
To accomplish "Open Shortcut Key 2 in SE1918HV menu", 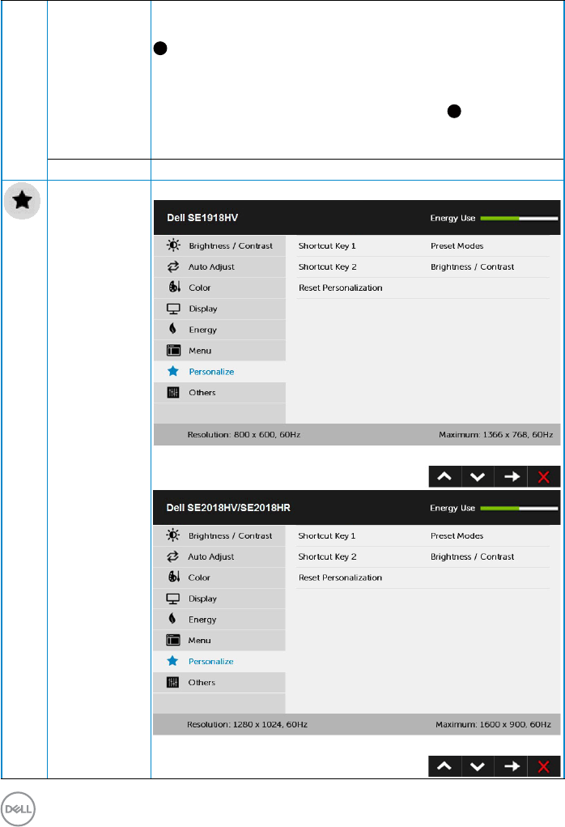I will coord(327,266).
